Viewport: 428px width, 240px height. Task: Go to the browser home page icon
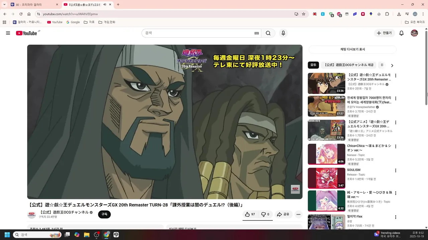tap(29, 14)
